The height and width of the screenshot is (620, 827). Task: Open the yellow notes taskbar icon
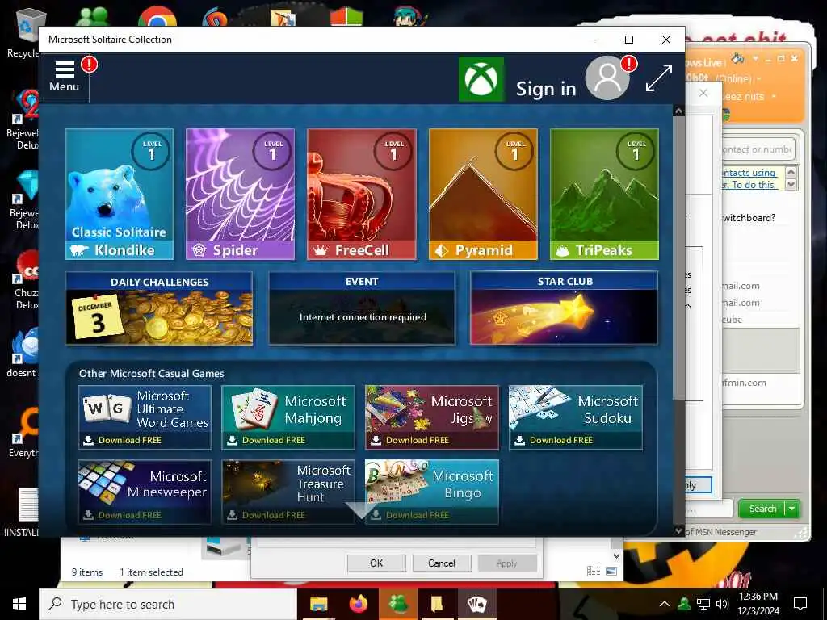point(437,604)
